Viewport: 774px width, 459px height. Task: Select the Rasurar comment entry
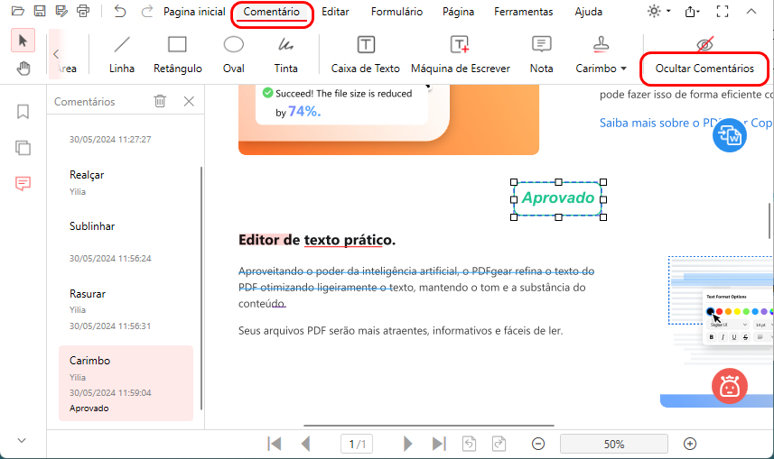click(x=126, y=309)
